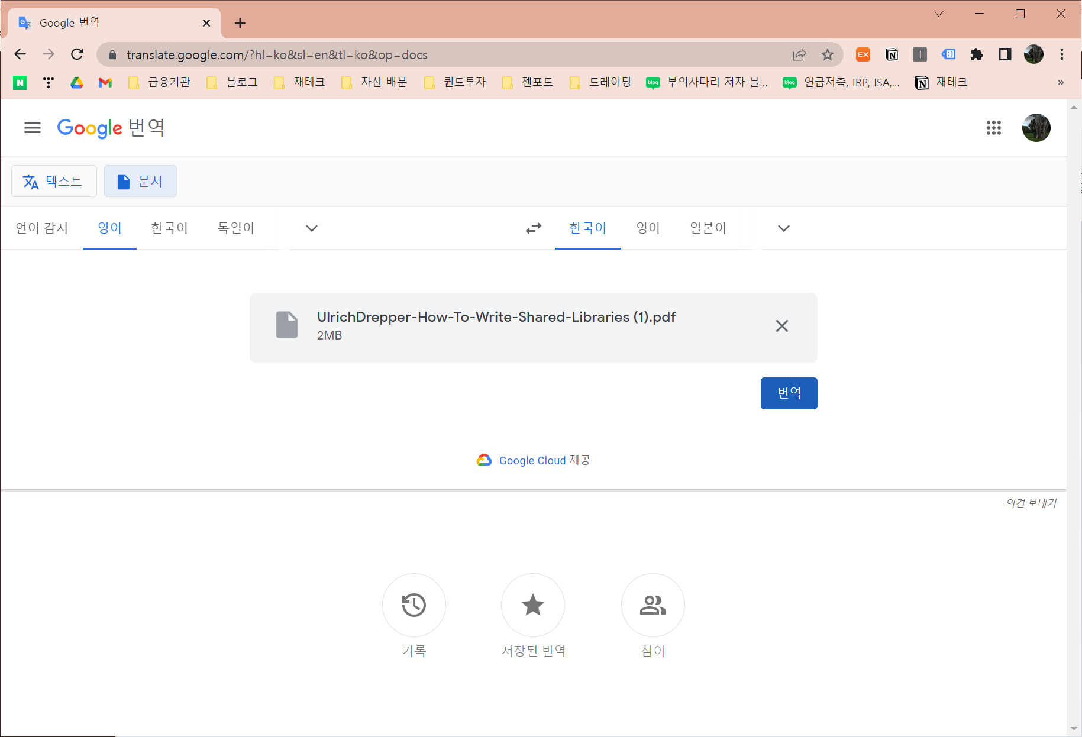This screenshot has width=1082, height=737.
Task: Open the 블로그 bookmark folder
Action: tap(232, 83)
